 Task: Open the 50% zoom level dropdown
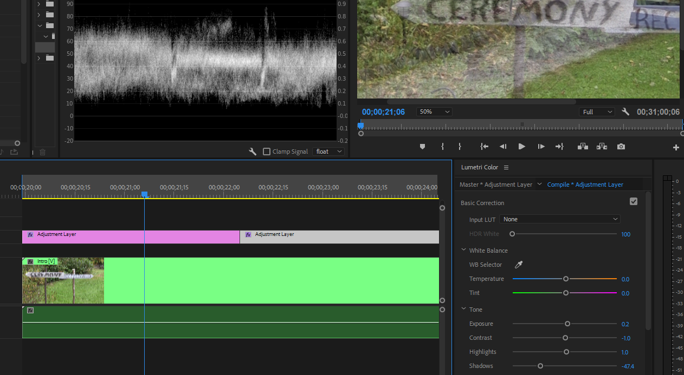point(434,111)
